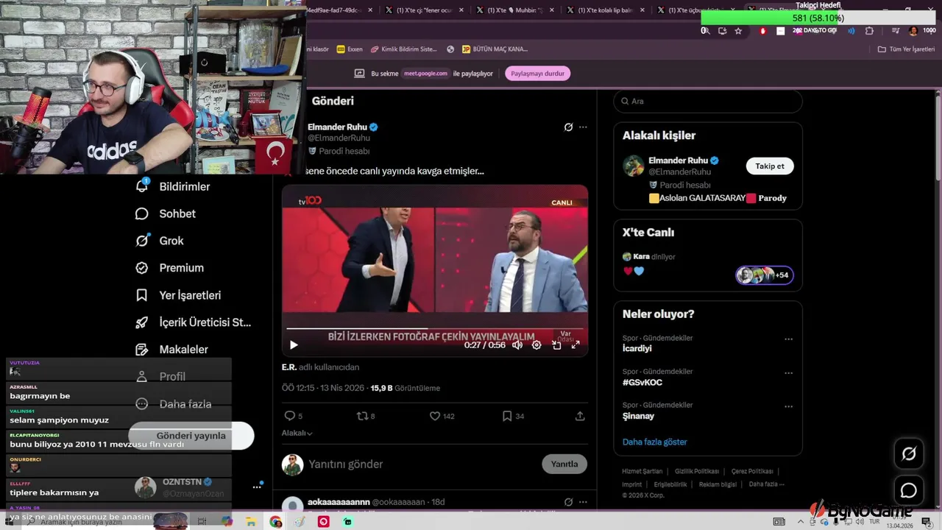Open the Premium verified badge icon
This screenshot has width=942, height=530.
pos(142,268)
